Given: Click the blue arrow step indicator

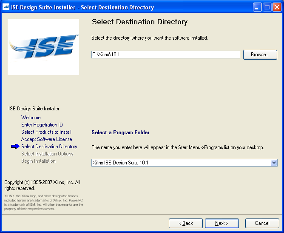Looking at the screenshot, I should coord(15,147).
